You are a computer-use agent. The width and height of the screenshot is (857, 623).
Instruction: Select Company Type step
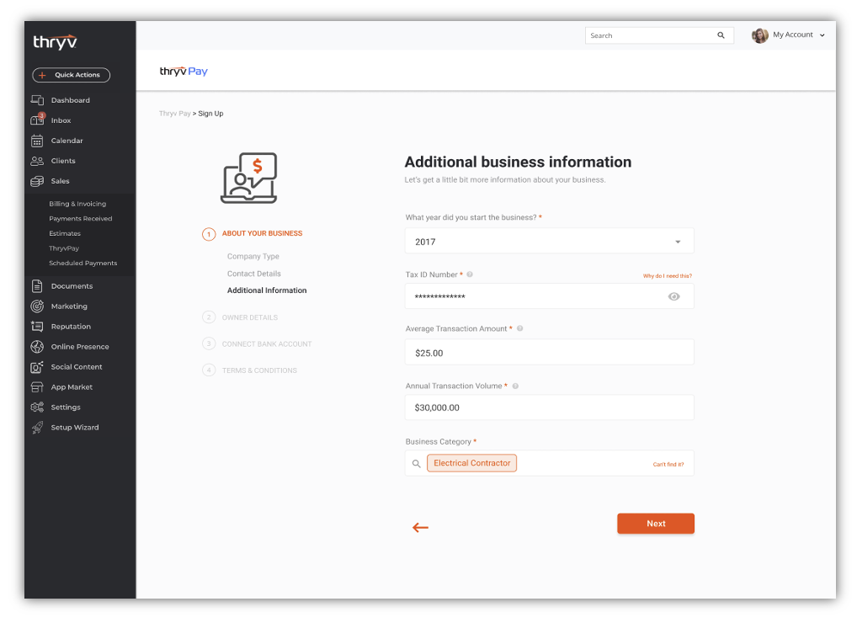(253, 256)
